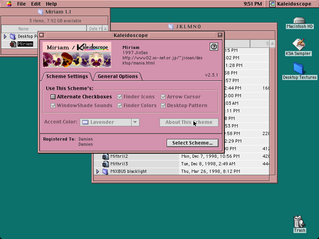The image size is (319, 239).
Task: Click the scheme website URL text
Action: tap(162, 61)
